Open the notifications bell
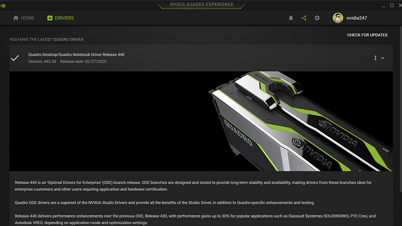Image resolution: width=402 pixels, height=226 pixels. coord(291,18)
